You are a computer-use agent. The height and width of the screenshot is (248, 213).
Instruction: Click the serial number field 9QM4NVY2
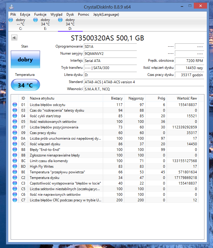coord(110,54)
